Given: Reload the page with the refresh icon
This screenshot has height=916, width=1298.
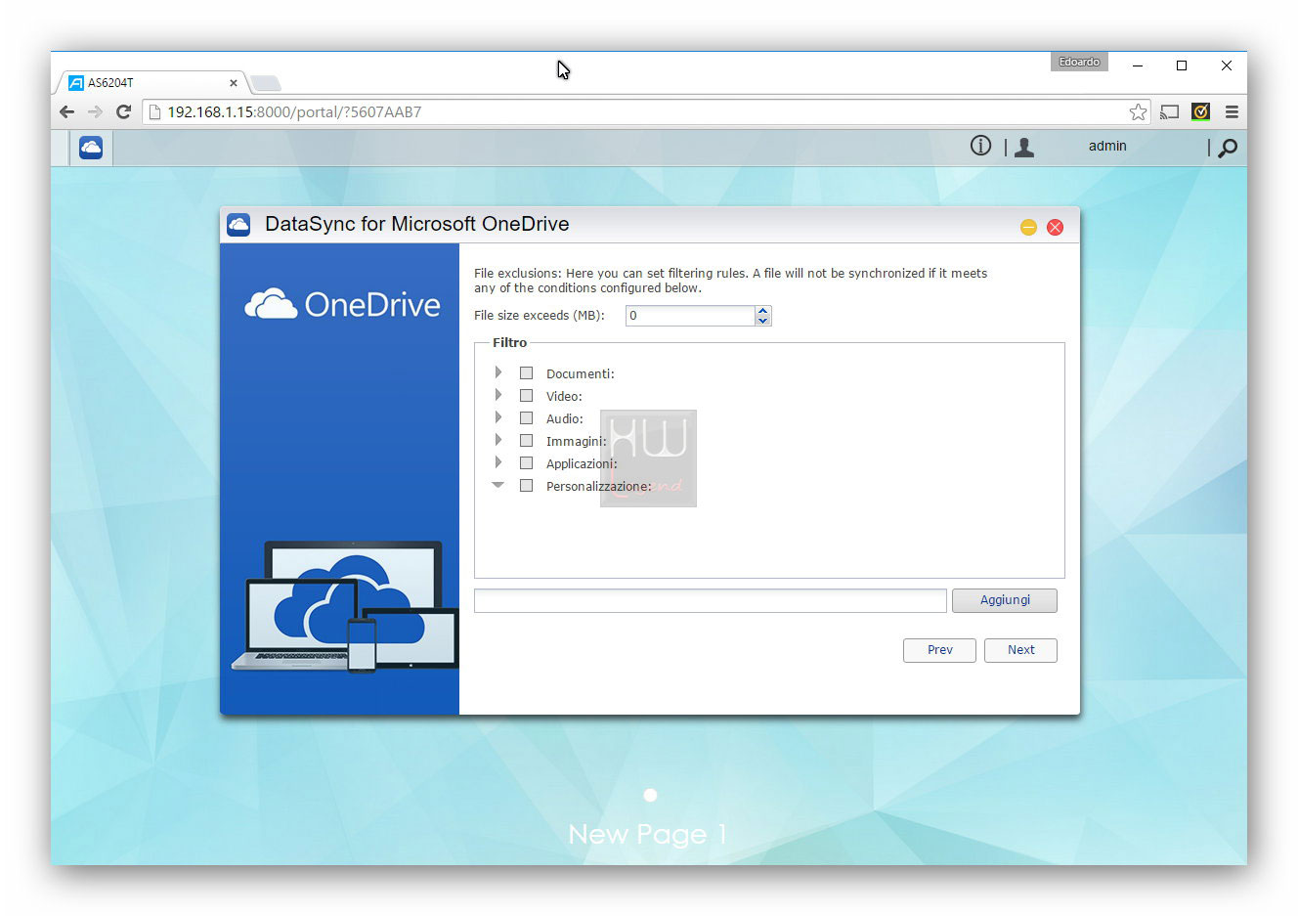Looking at the screenshot, I should pyautogui.click(x=123, y=111).
